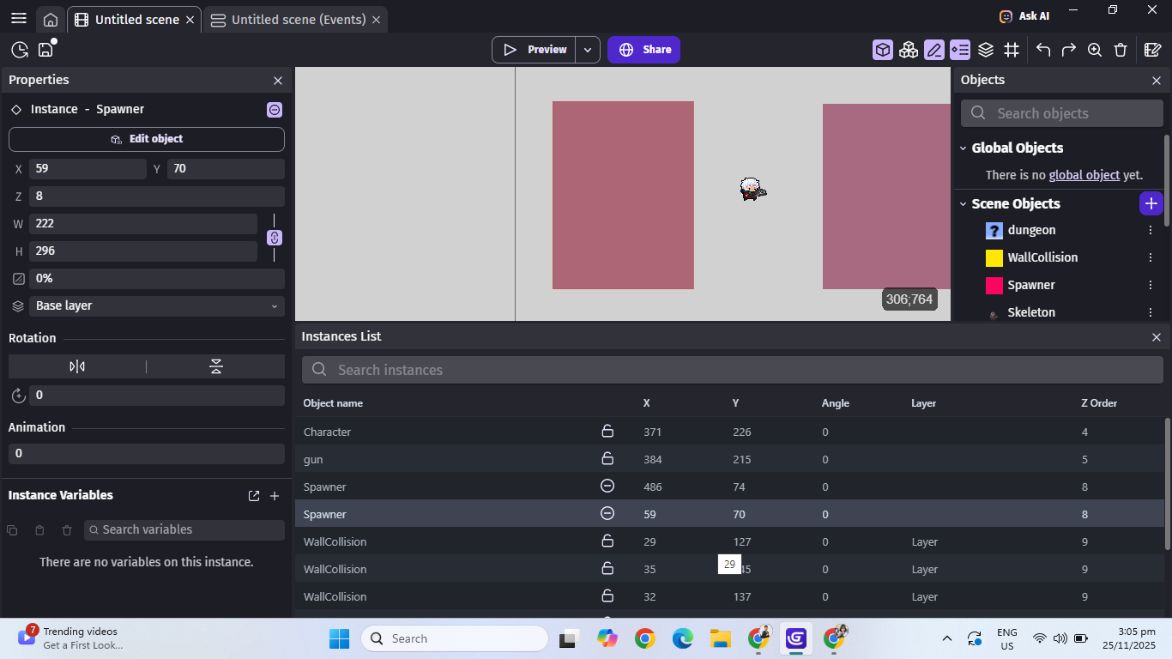Toggle lock on the gun instance row

pyautogui.click(x=607, y=459)
